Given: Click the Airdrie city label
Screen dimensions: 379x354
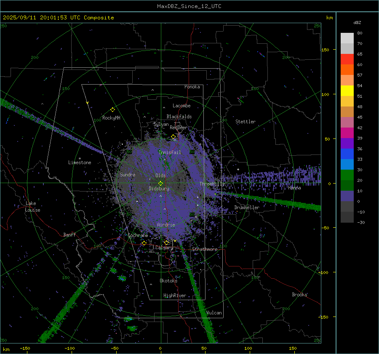Looking at the screenshot, I should [166, 225].
